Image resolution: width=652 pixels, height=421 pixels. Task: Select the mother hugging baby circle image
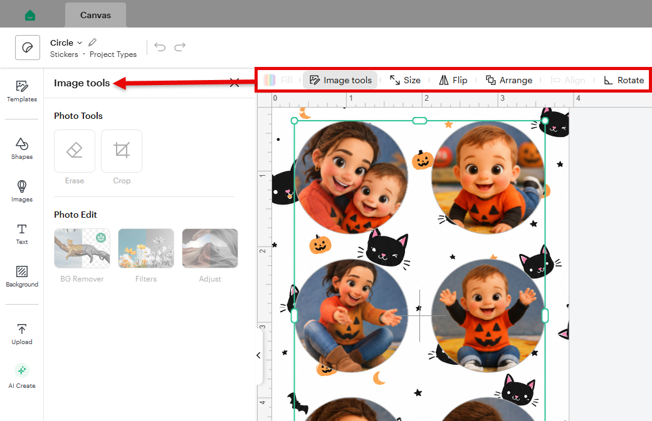pyautogui.click(x=351, y=177)
